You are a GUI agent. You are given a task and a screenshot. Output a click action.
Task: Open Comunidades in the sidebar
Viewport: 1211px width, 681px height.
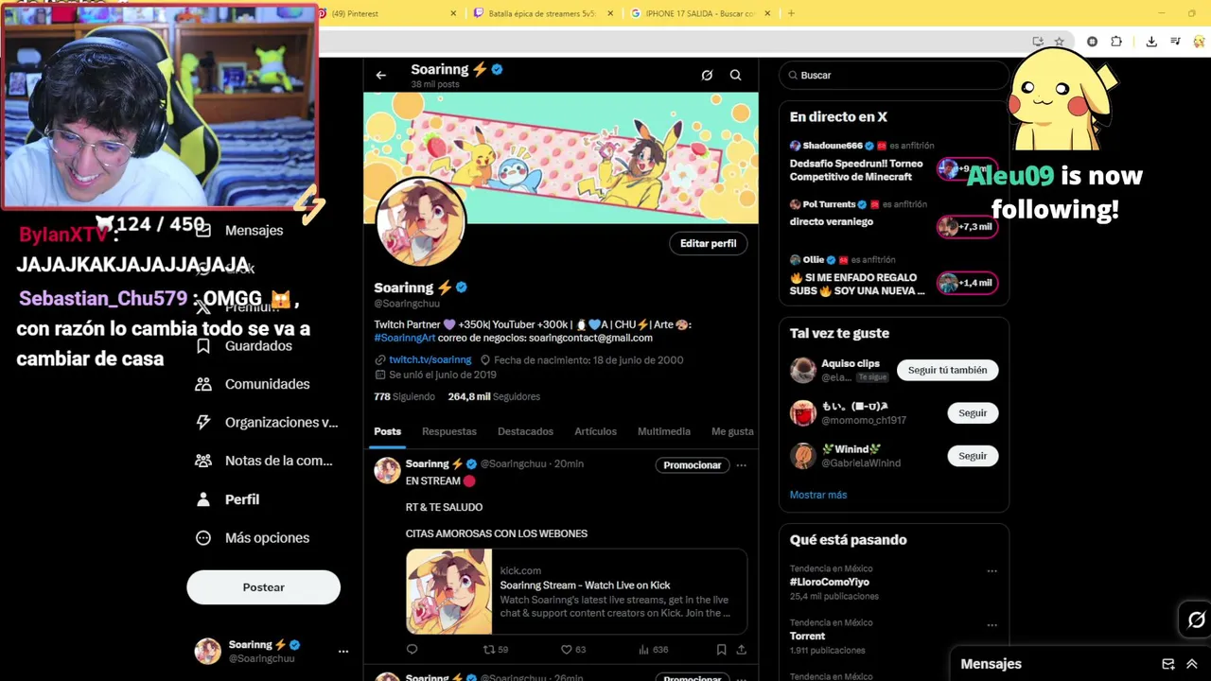coord(254,384)
